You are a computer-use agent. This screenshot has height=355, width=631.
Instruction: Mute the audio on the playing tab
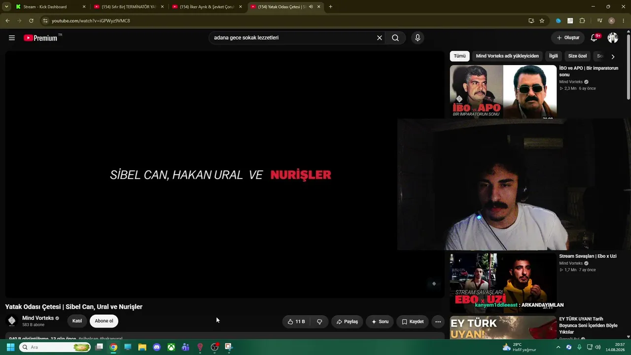(x=311, y=7)
